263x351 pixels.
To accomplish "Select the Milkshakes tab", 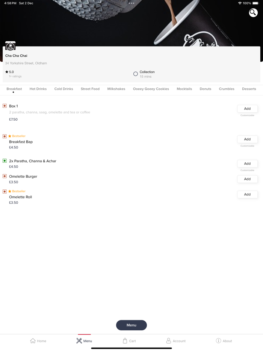I will coord(116,89).
